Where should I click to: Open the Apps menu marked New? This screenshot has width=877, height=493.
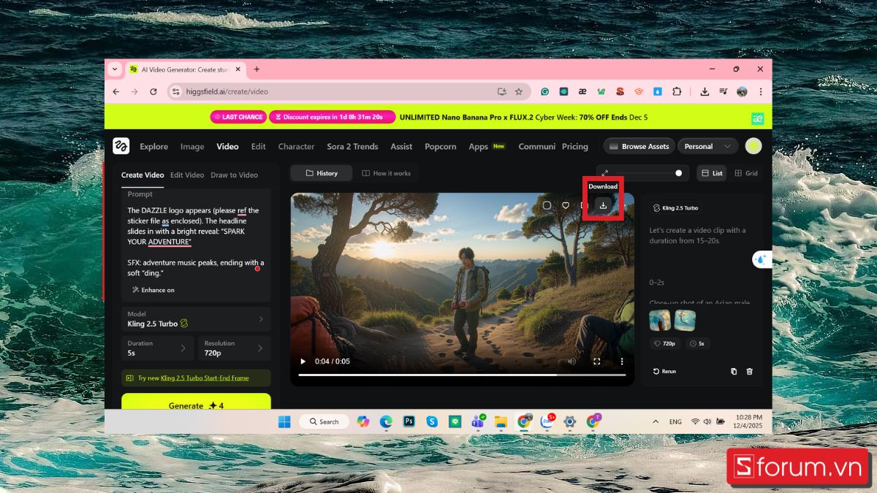[487, 146]
